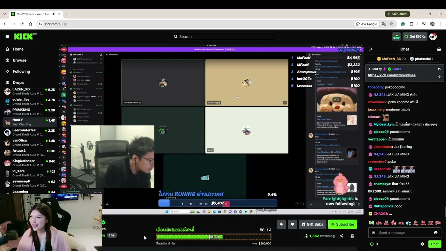
Task: Hide the pinned message with eye icon
Action: tap(439, 69)
